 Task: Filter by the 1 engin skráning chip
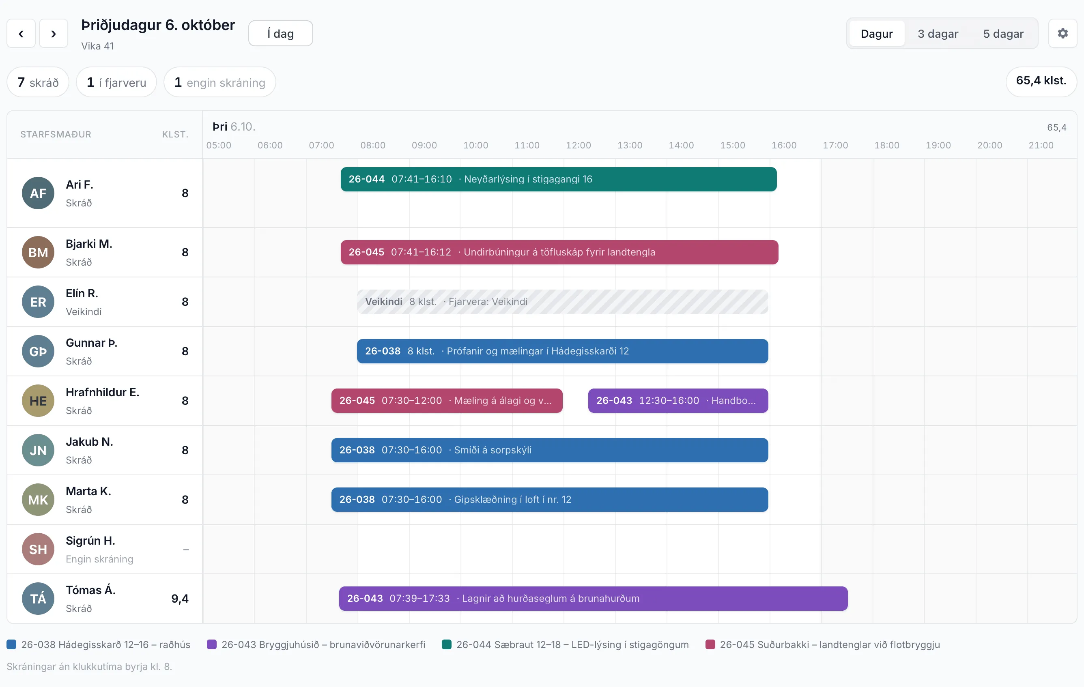click(220, 82)
